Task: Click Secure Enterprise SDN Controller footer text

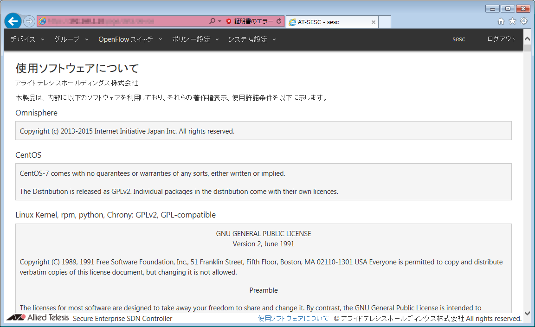Action: [122, 319]
